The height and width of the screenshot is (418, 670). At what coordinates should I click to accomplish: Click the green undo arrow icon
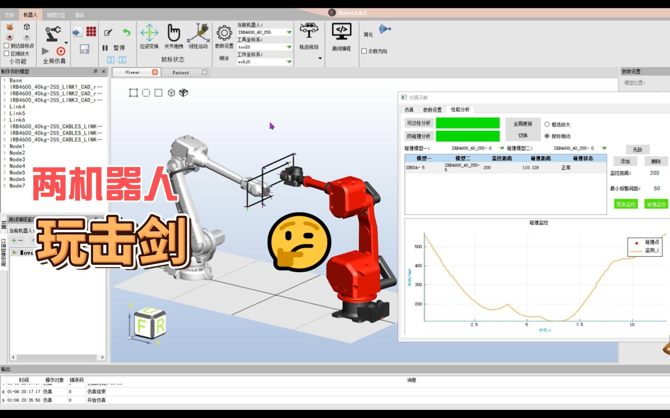pyautogui.click(x=126, y=32)
